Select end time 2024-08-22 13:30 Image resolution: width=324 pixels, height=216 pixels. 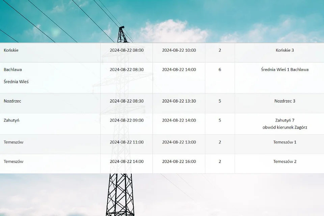(179, 101)
